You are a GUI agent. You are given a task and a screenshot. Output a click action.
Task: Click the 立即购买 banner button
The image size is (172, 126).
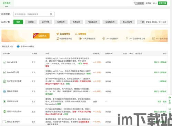[x=41, y=36]
